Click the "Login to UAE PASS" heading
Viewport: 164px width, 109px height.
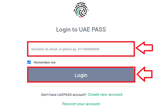[x=81, y=29]
